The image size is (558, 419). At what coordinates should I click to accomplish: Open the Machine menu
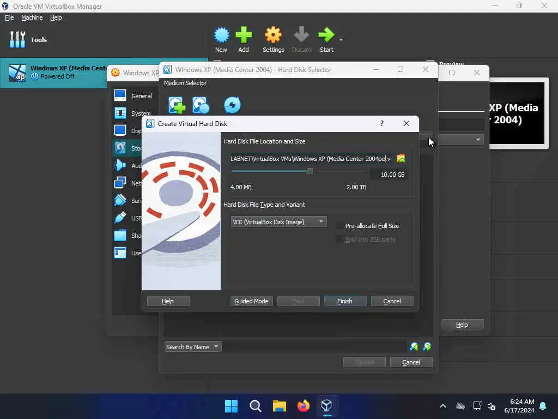[32, 17]
